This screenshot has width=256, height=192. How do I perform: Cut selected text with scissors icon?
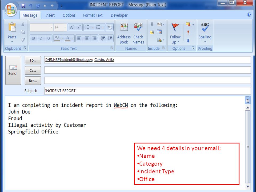click(23, 24)
